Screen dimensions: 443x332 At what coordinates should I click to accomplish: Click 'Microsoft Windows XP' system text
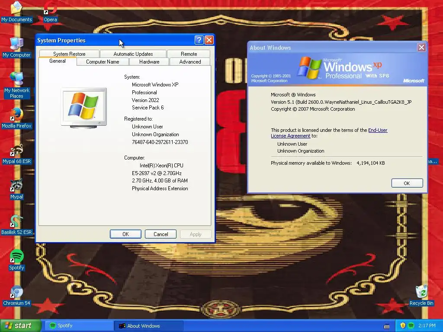[x=155, y=84]
